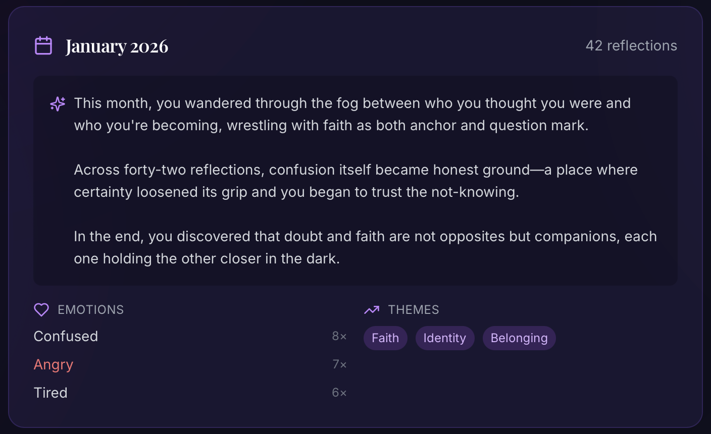711x434 pixels.
Task: Click the summary paragraph starting "This month"
Action: 352,115
